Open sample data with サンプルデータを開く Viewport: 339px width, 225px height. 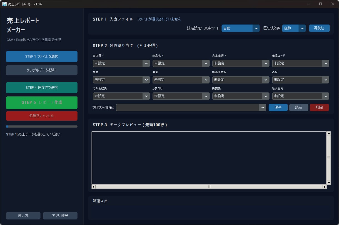(x=42, y=70)
